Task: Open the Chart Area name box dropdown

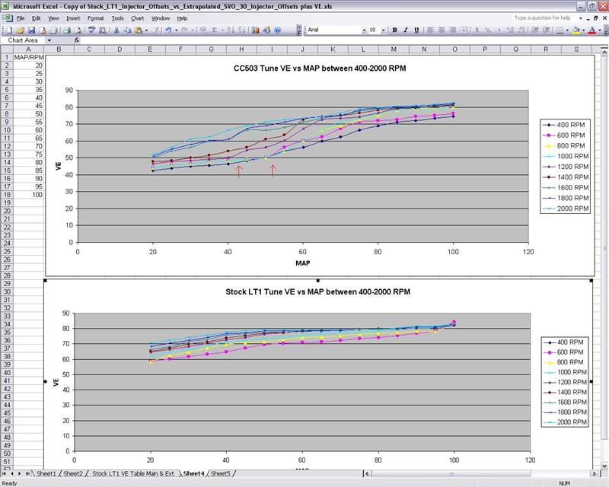Action: 49,40
